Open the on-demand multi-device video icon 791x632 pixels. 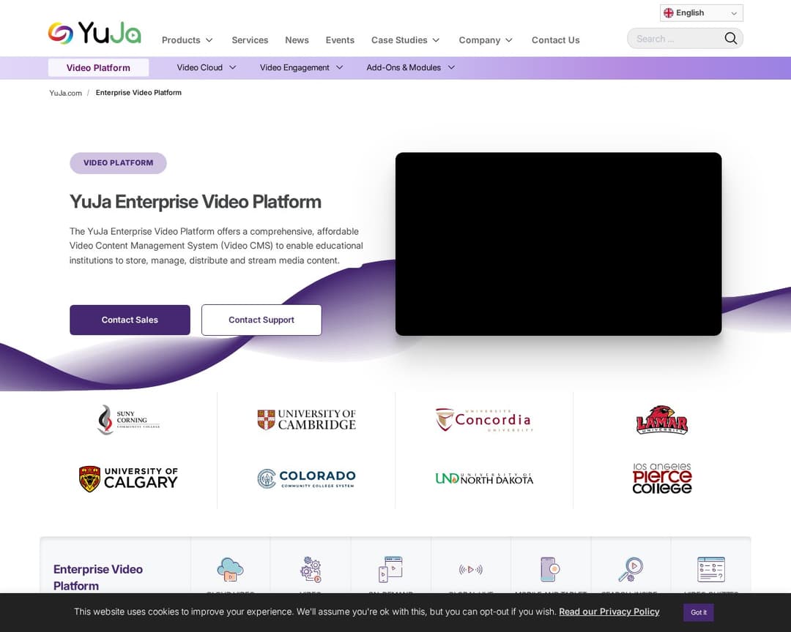[390, 569]
